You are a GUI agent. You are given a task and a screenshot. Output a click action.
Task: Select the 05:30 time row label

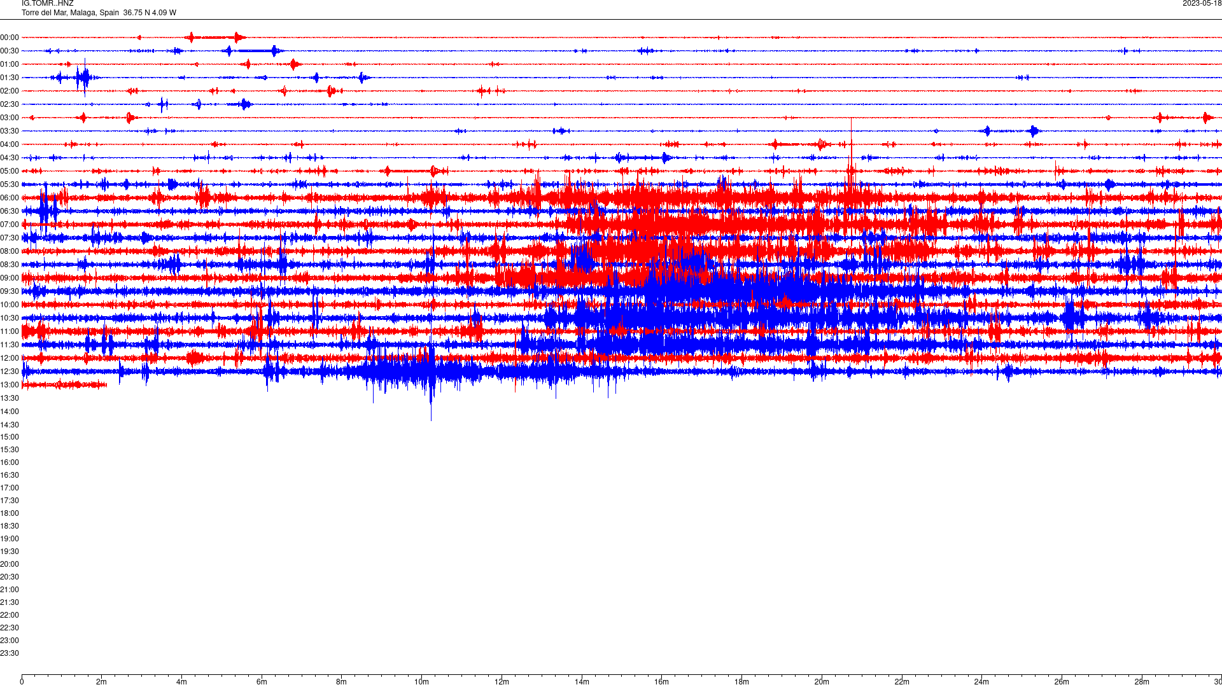[x=10, y=184]
